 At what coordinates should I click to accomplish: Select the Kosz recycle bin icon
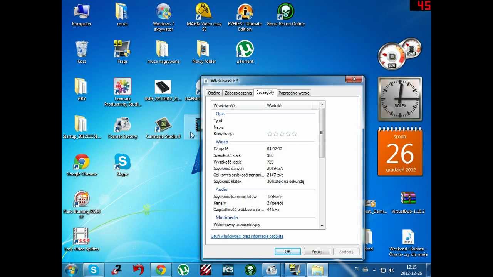[x=82, y=52]
